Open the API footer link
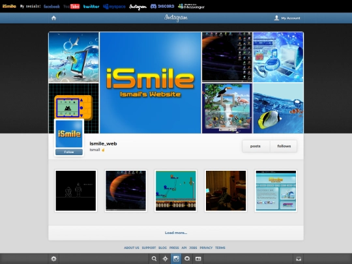352x264 pixels. coord(184,248)
